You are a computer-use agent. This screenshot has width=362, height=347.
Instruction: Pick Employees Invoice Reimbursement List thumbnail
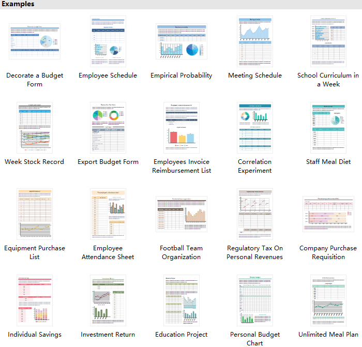pos(182,128)
